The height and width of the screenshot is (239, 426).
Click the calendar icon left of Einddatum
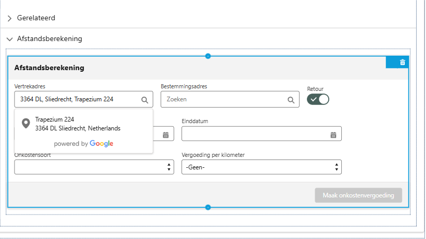(x=165, y=135)
